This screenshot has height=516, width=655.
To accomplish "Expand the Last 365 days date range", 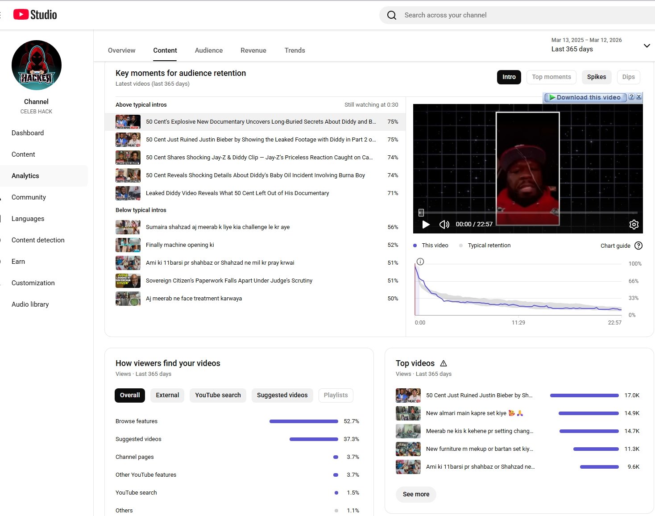I will tap(647, 46).
